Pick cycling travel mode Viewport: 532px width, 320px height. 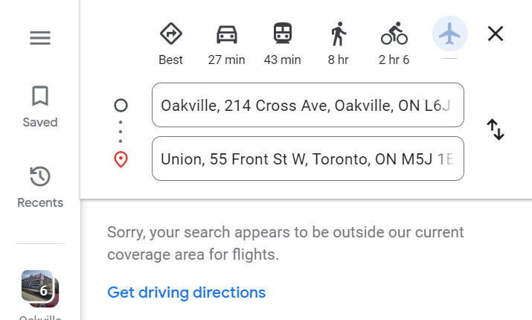pyautogui.click(x=394, y=33)
